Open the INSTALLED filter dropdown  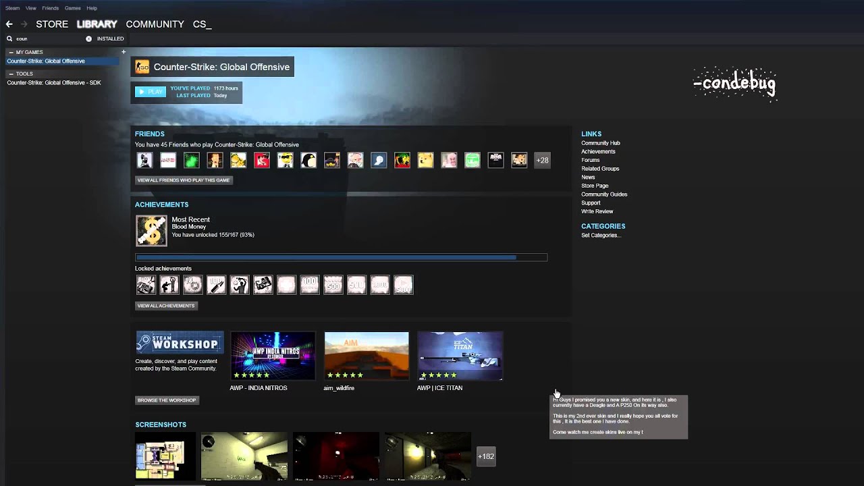[x=110, y=38]
